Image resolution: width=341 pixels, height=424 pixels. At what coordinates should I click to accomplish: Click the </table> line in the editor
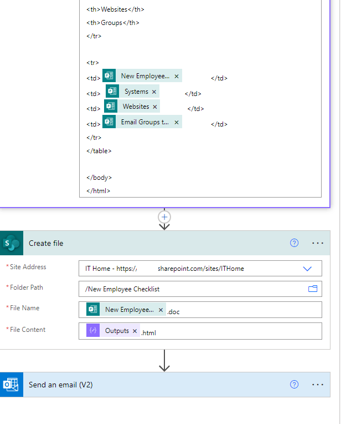point(99,151)
